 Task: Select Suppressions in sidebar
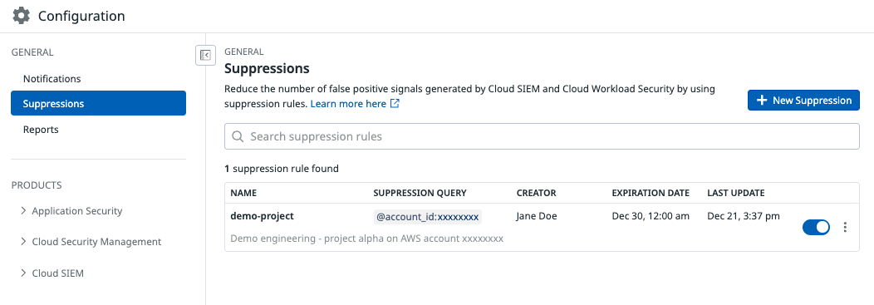tap(98, 103)
